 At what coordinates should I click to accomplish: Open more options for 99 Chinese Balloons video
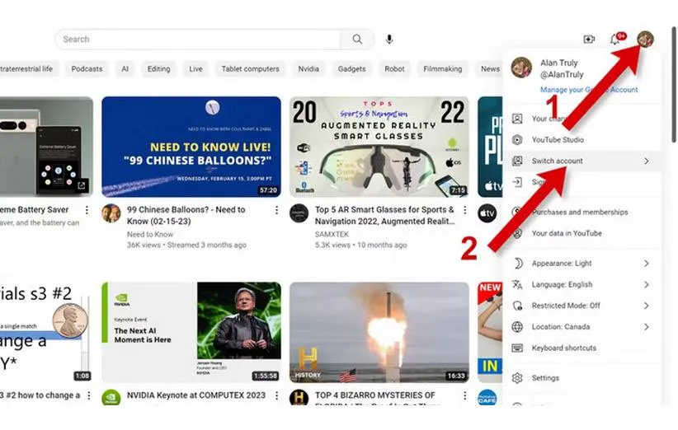(276, 211)
